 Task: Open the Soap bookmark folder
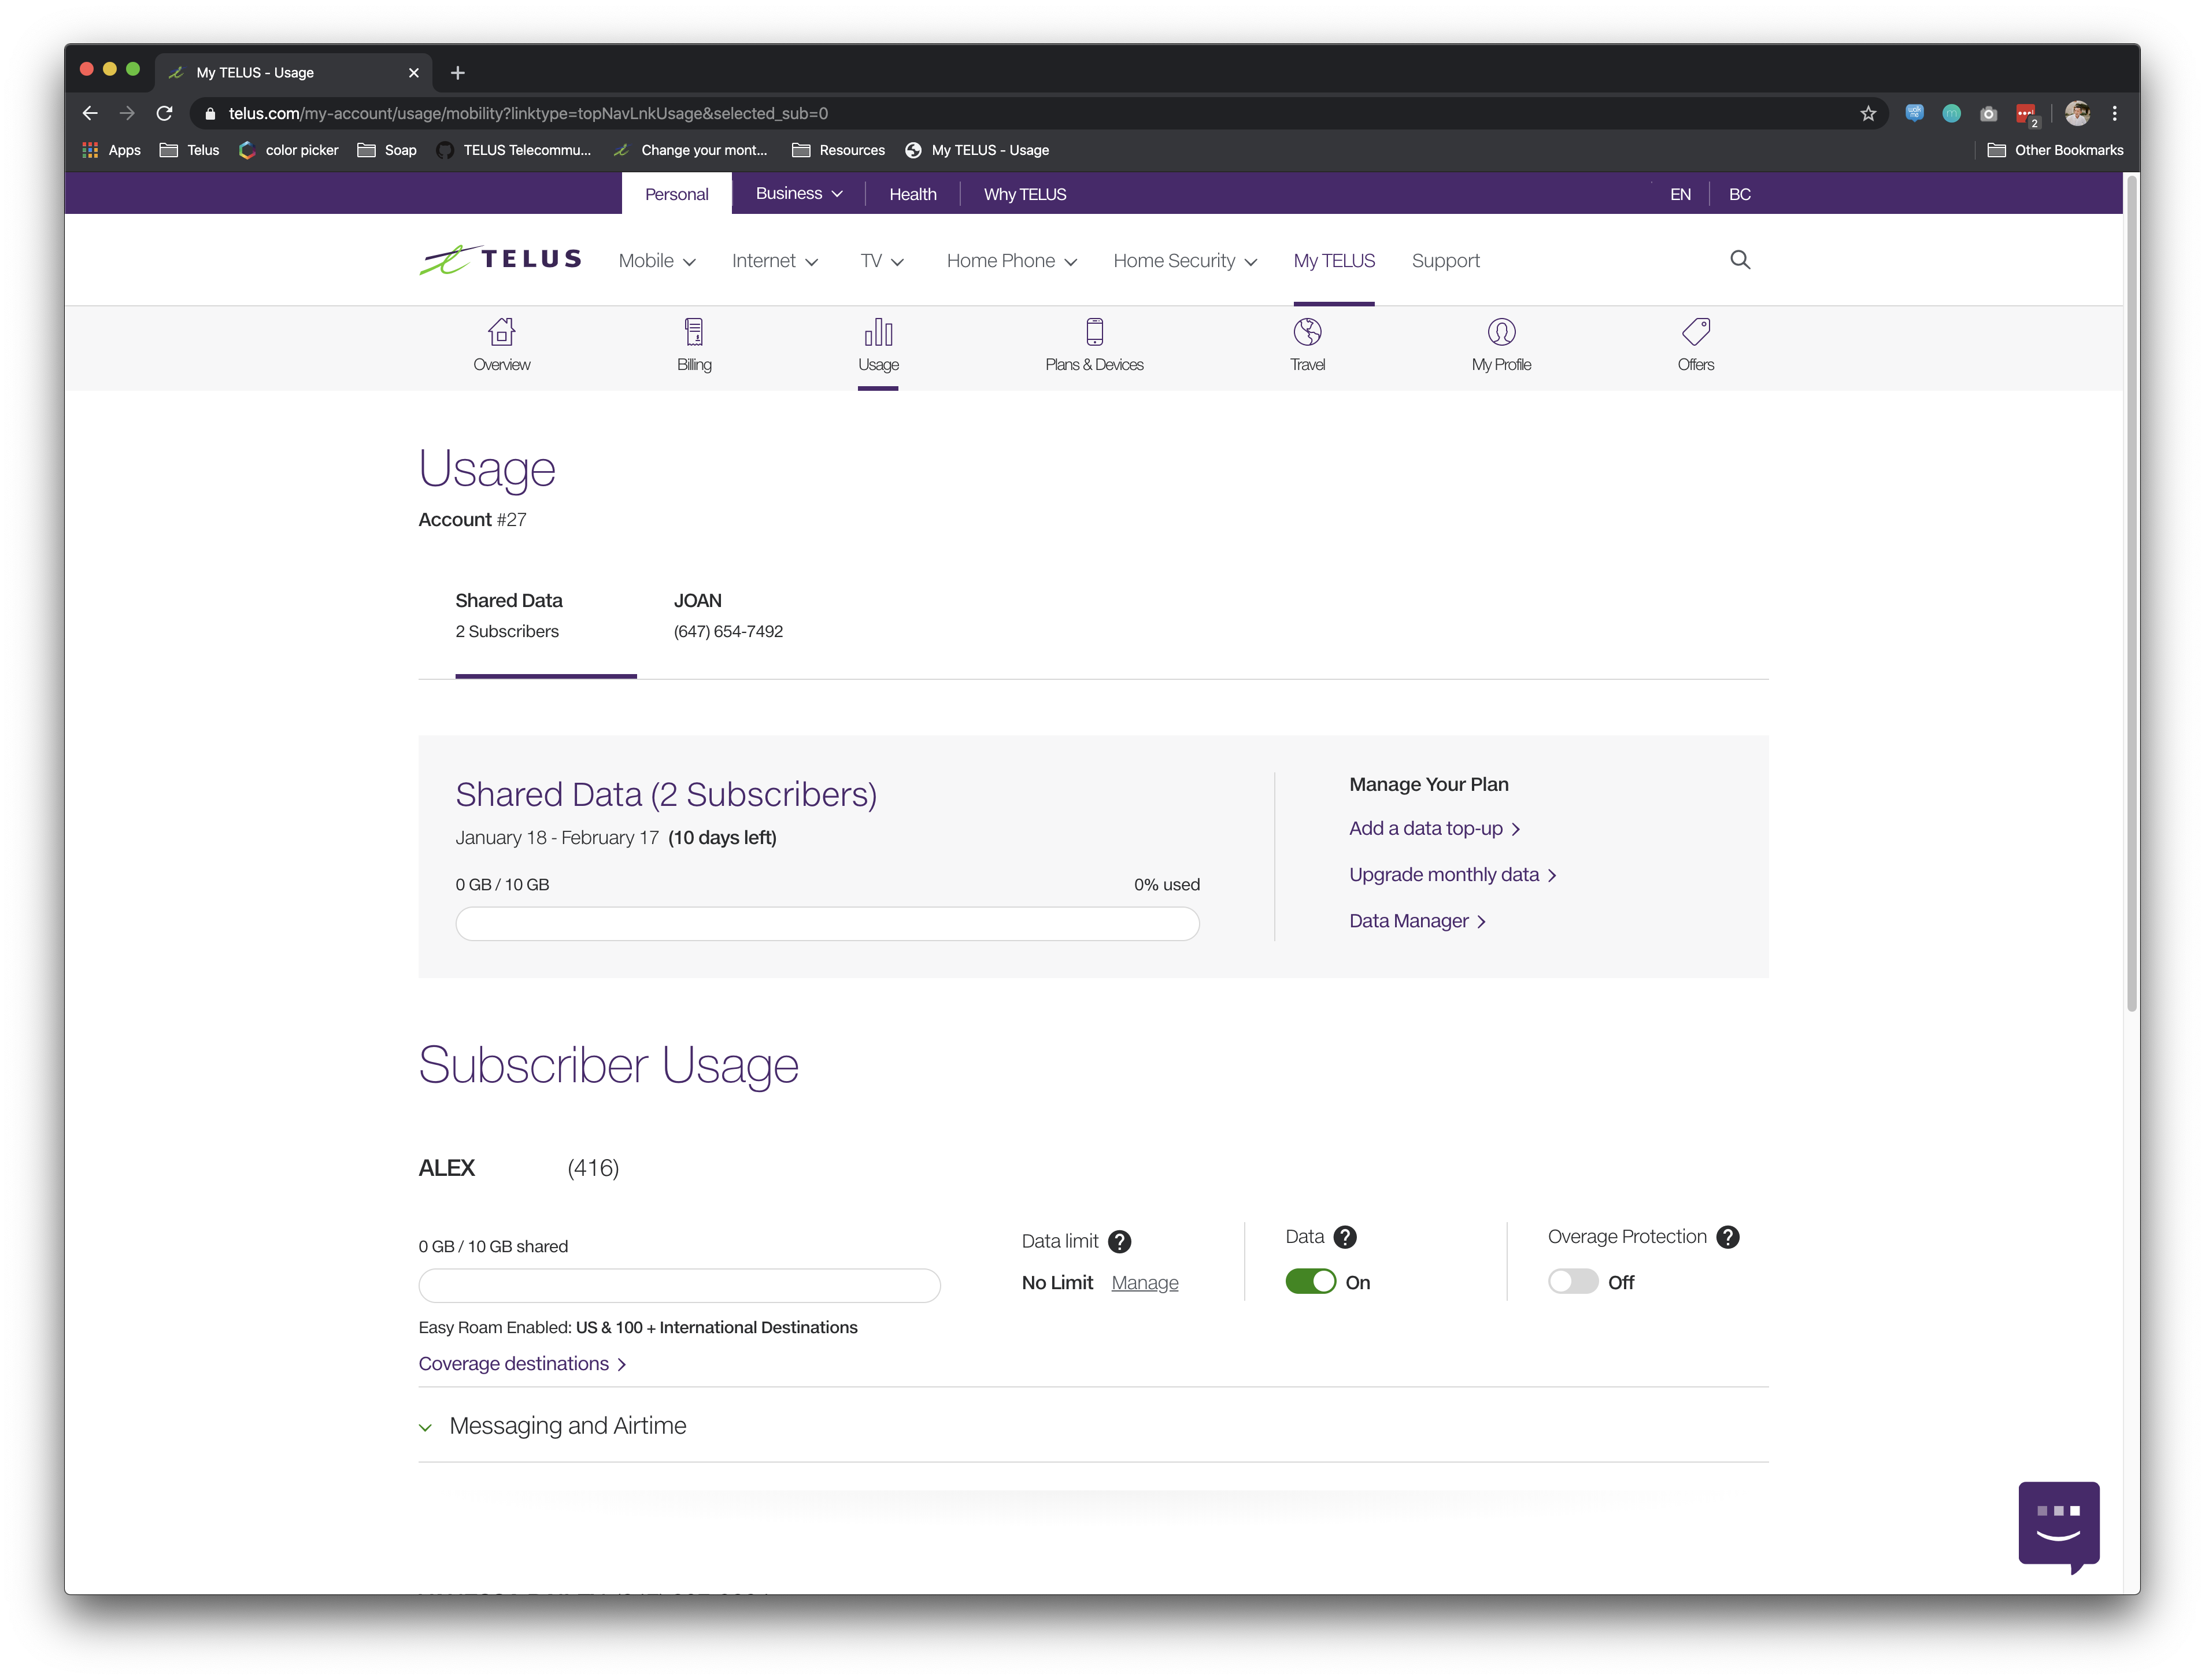coord(387,150)
